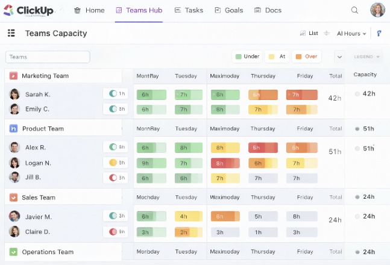Viewport: 390px width, 265px height.
Task: Click the Operations Team green icon
Action: tap(13, 252)
